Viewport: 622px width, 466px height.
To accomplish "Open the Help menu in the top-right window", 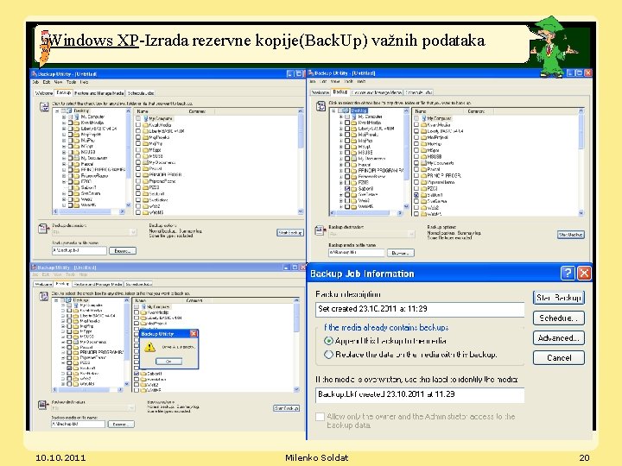I will click(x=361, y=81).
